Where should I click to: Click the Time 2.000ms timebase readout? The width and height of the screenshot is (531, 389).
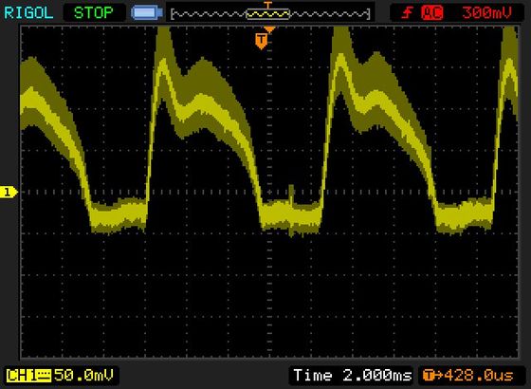352,376
